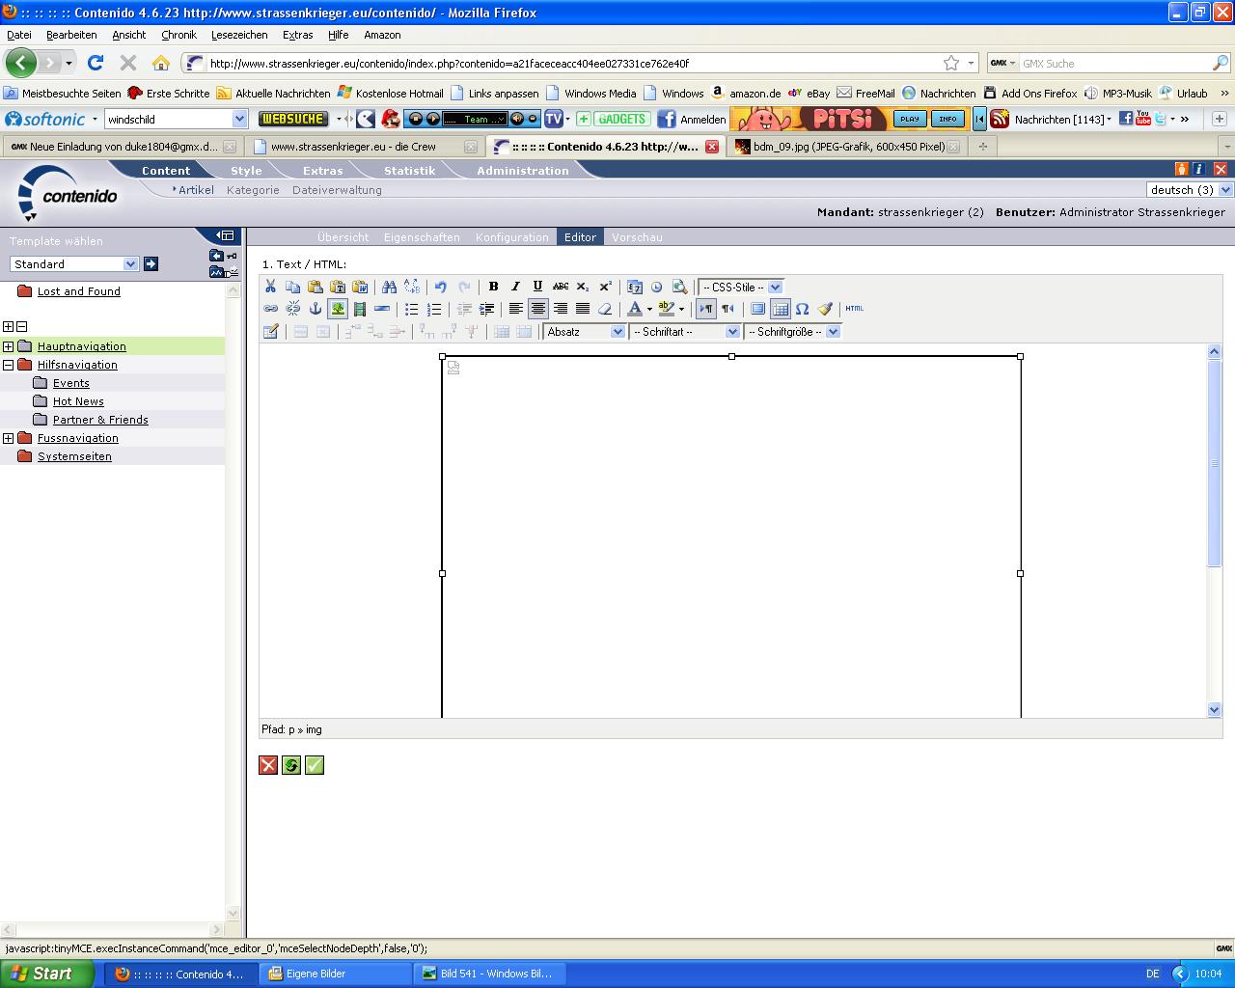This screenshot has height=988, width=1235.
Task: Expand the Fussnavigation tree node
Action: (x=9, y=438)
